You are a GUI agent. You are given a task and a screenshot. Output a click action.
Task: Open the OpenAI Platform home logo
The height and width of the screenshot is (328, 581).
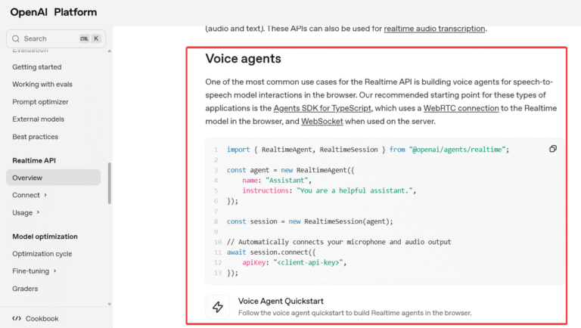[x=53, y=12]
